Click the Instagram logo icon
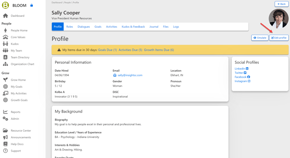 pos(249,81)
